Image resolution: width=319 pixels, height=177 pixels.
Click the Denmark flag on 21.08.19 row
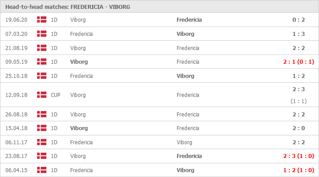pos(42,48)
